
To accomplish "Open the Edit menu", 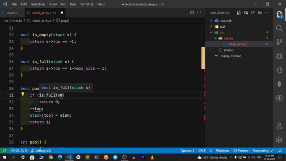I will (24, 4).
